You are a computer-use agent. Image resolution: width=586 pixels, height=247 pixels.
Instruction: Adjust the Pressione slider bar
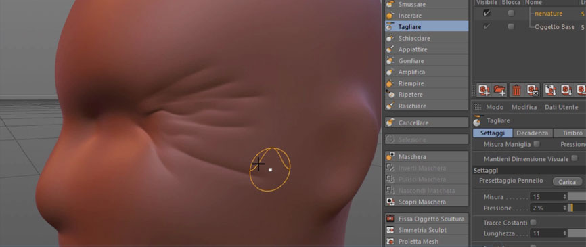pos(577,208)
